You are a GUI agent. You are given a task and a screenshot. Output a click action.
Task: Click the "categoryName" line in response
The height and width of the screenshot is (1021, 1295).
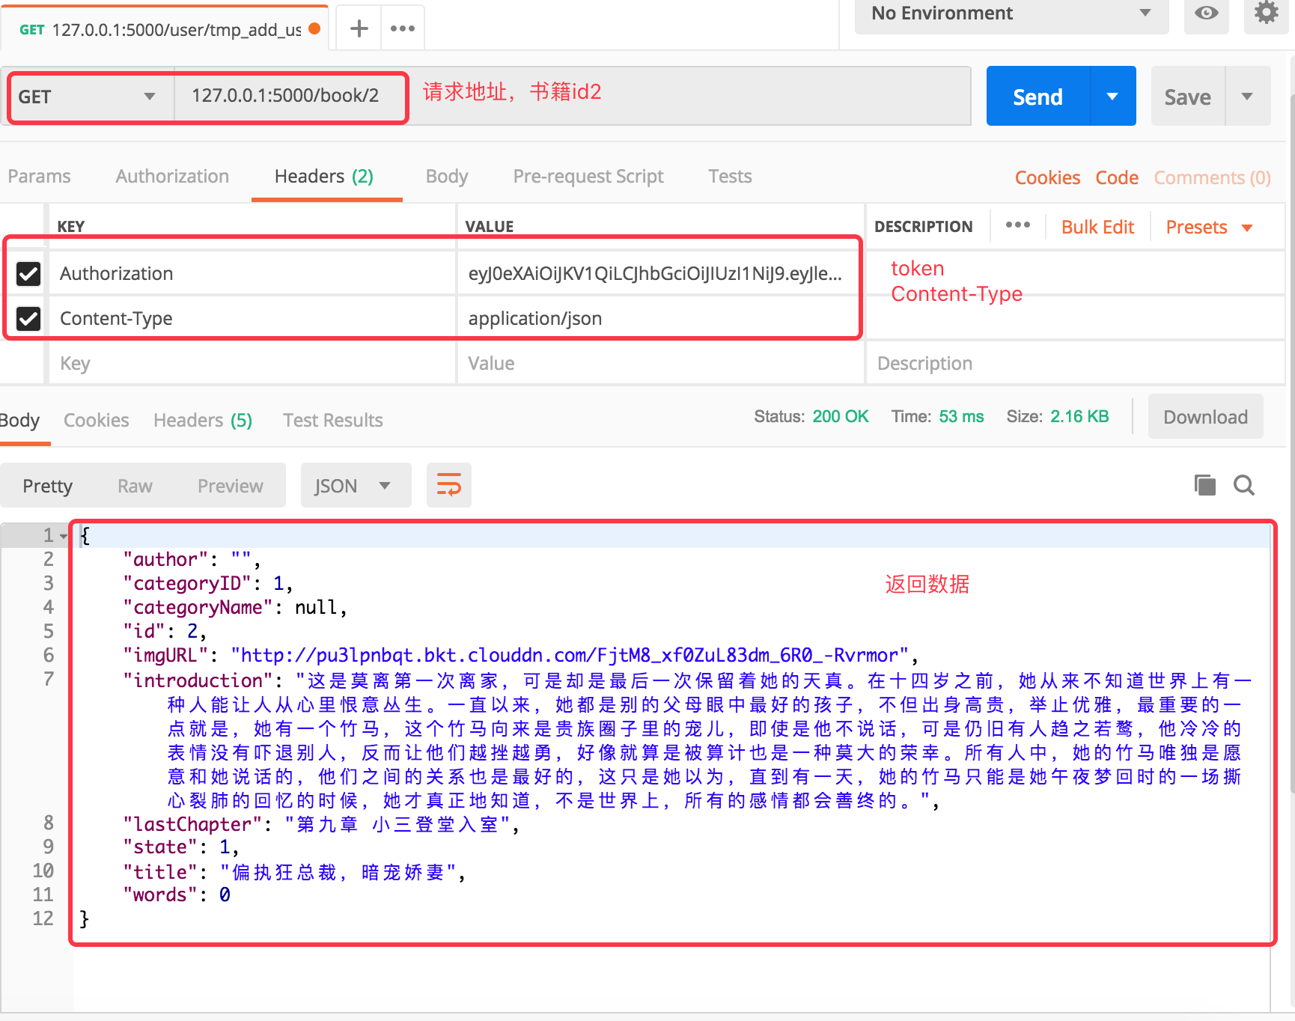[x=235, y=608]
